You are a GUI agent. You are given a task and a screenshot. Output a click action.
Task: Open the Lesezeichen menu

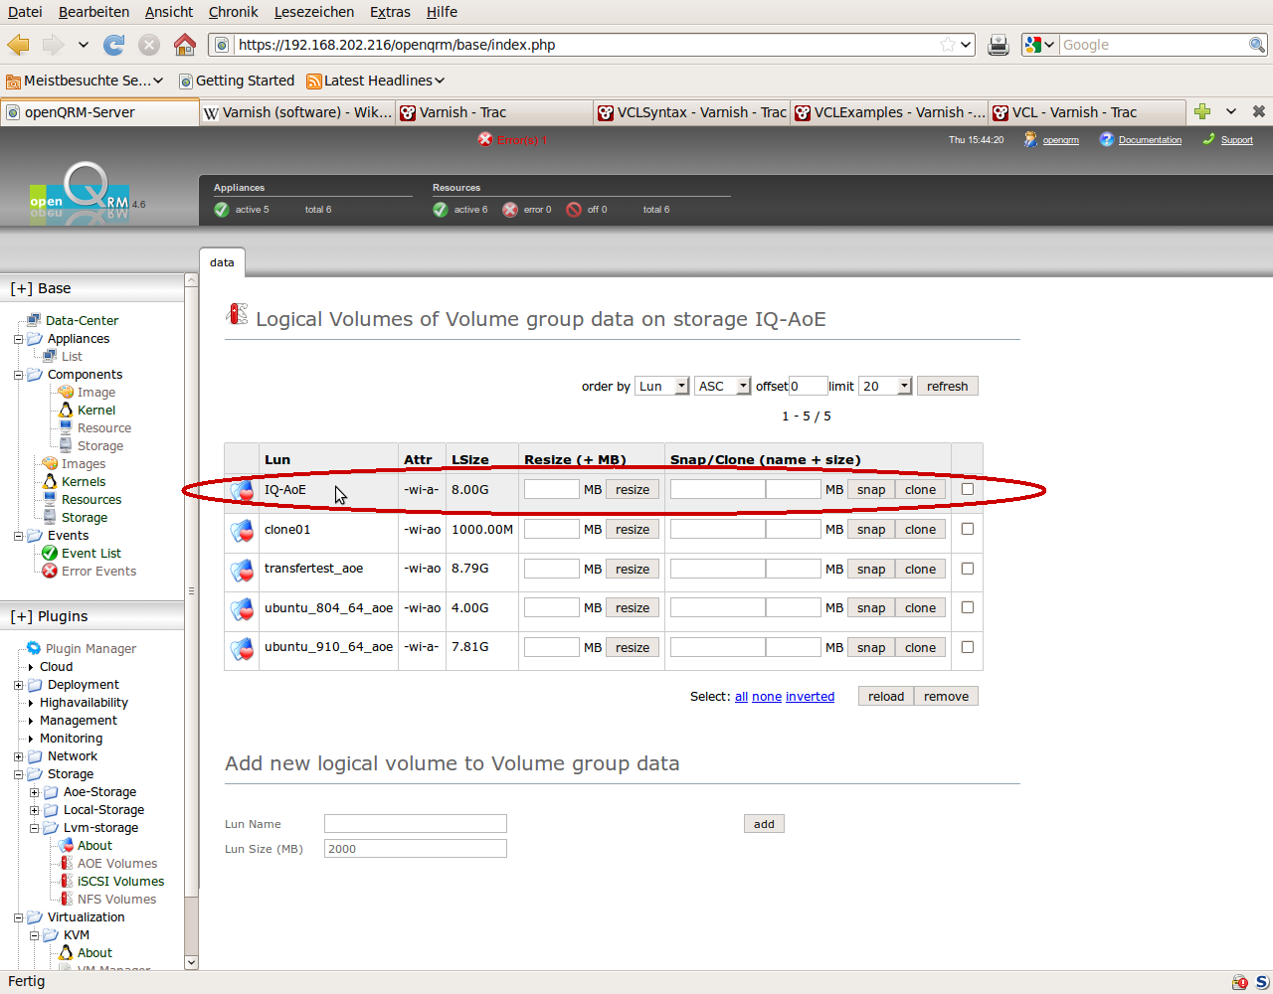314,12
